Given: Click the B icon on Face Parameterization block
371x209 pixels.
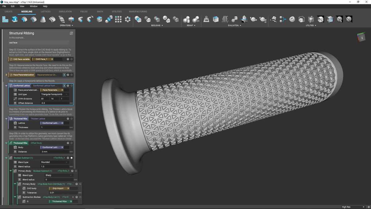Looking at the screenshot, I should tap(64, 75).
